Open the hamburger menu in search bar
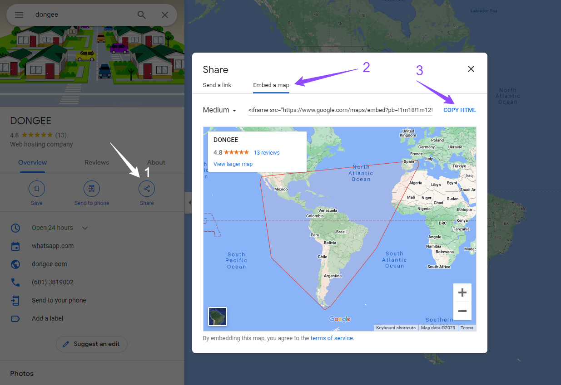The width and height of the screenshot is (561, 385). pyautogui.click(x=19, y=15)
